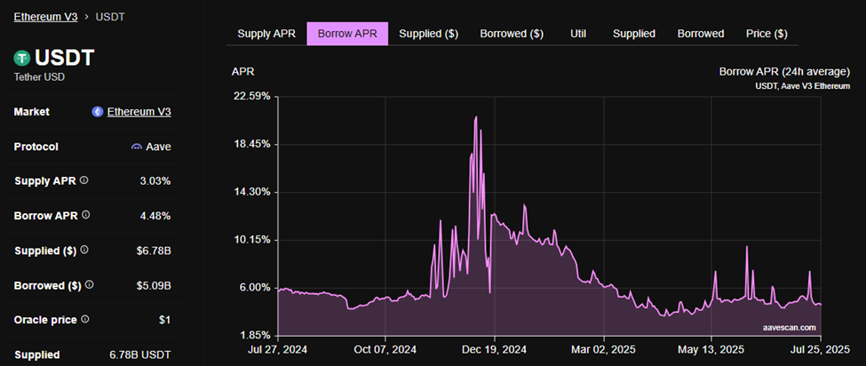Click the 10.15% y-axis label

click(x=251, y=240)
